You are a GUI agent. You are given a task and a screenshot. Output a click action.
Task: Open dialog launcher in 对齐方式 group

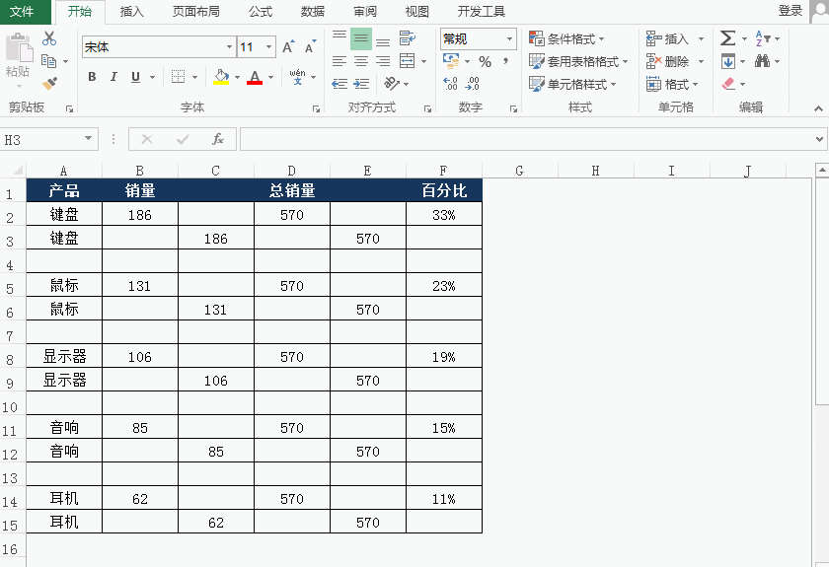tap(427, 108)
